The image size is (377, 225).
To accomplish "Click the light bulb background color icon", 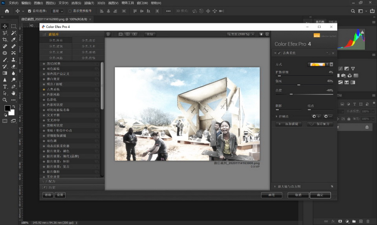I will [261, 35].
